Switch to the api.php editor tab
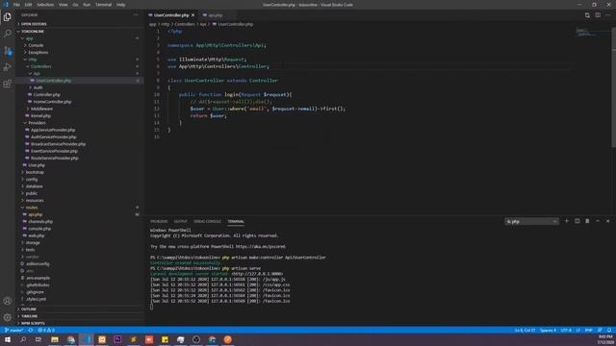 click(216, 15)
